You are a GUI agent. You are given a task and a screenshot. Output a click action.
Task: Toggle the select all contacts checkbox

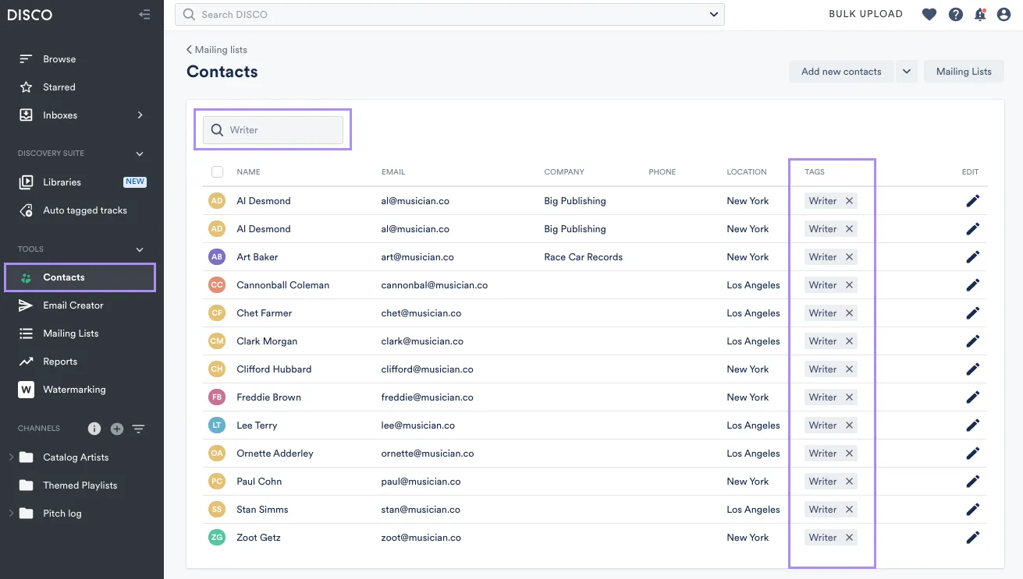coord(217,172)
